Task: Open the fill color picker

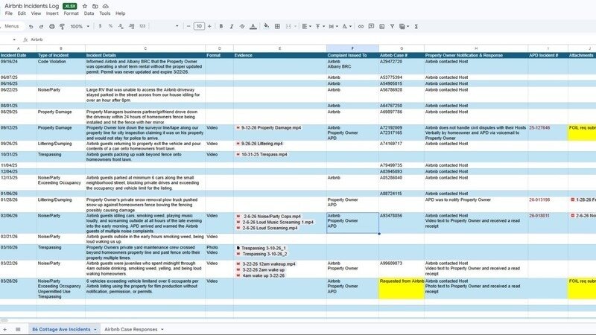Action: click(267, 26)
